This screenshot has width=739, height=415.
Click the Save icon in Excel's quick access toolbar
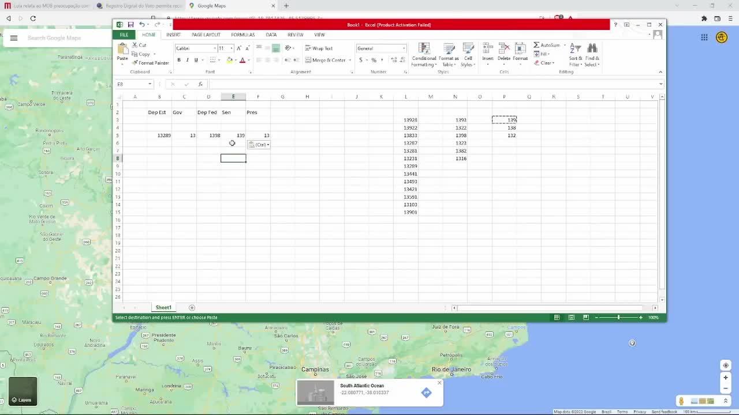(x=131, y=25)
